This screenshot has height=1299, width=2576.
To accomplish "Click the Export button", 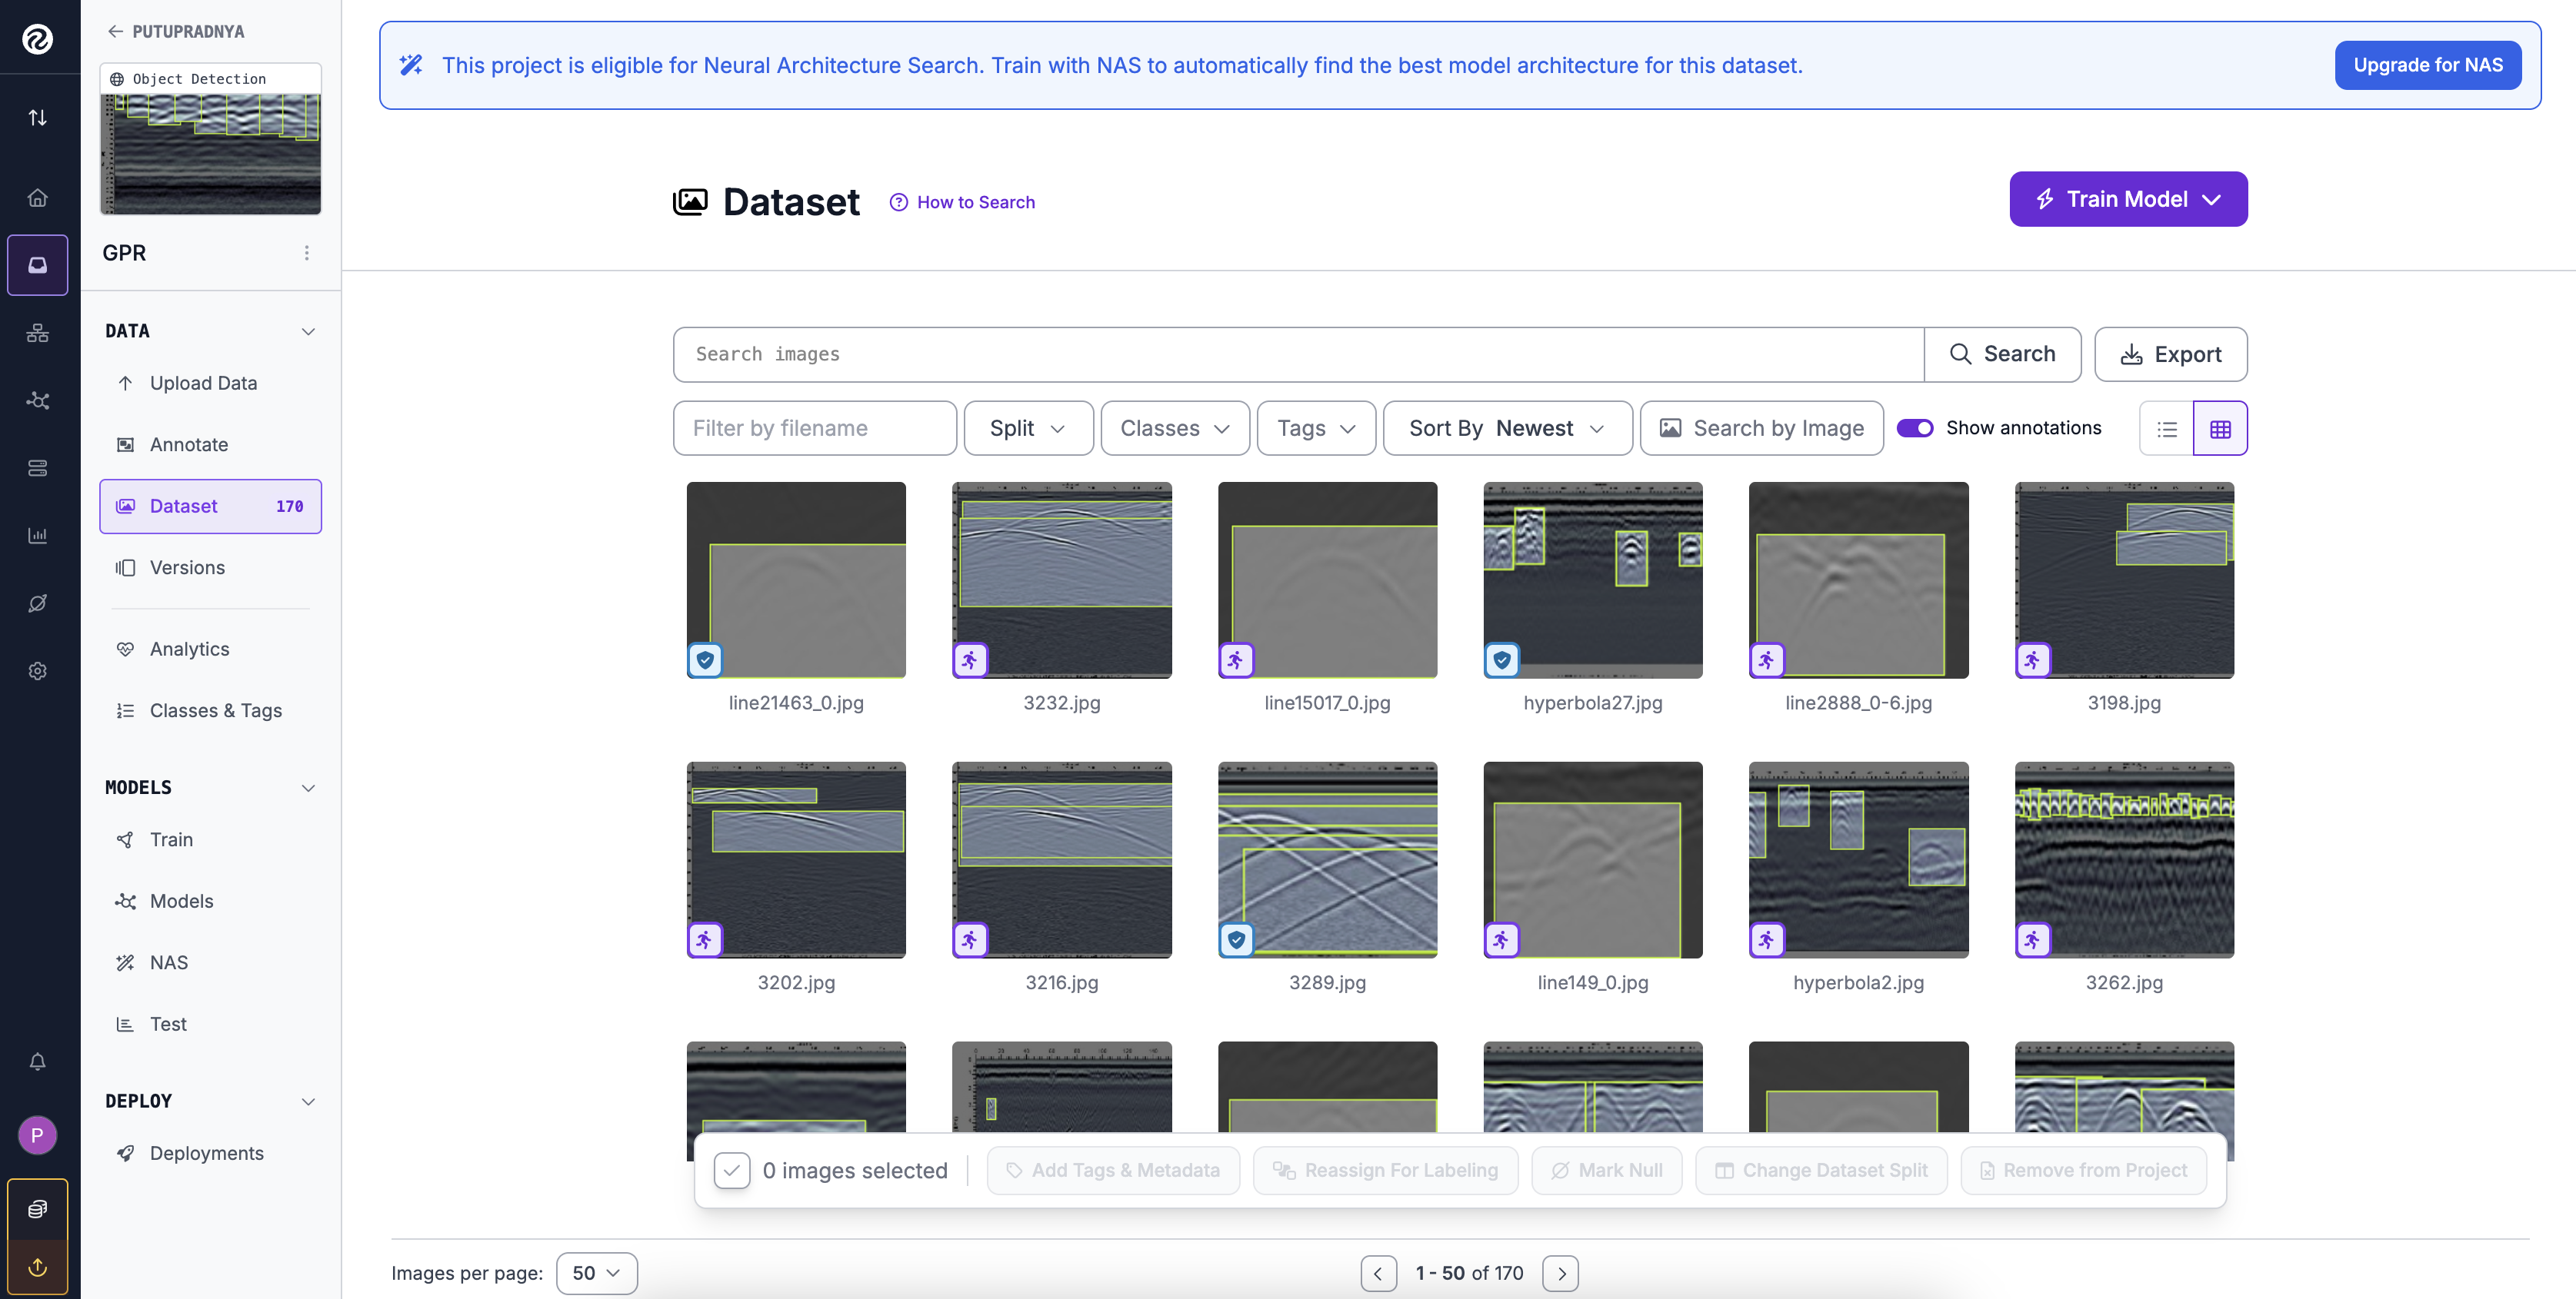I will (2170, 355).
